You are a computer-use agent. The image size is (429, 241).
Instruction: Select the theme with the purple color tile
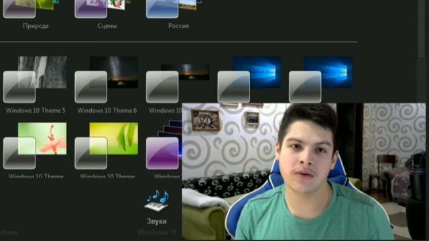click(x=164, y=150)
